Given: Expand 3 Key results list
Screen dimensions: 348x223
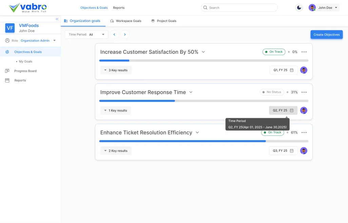Looking at the screenshot, I should pyautogui.click(x=116, y=70).
